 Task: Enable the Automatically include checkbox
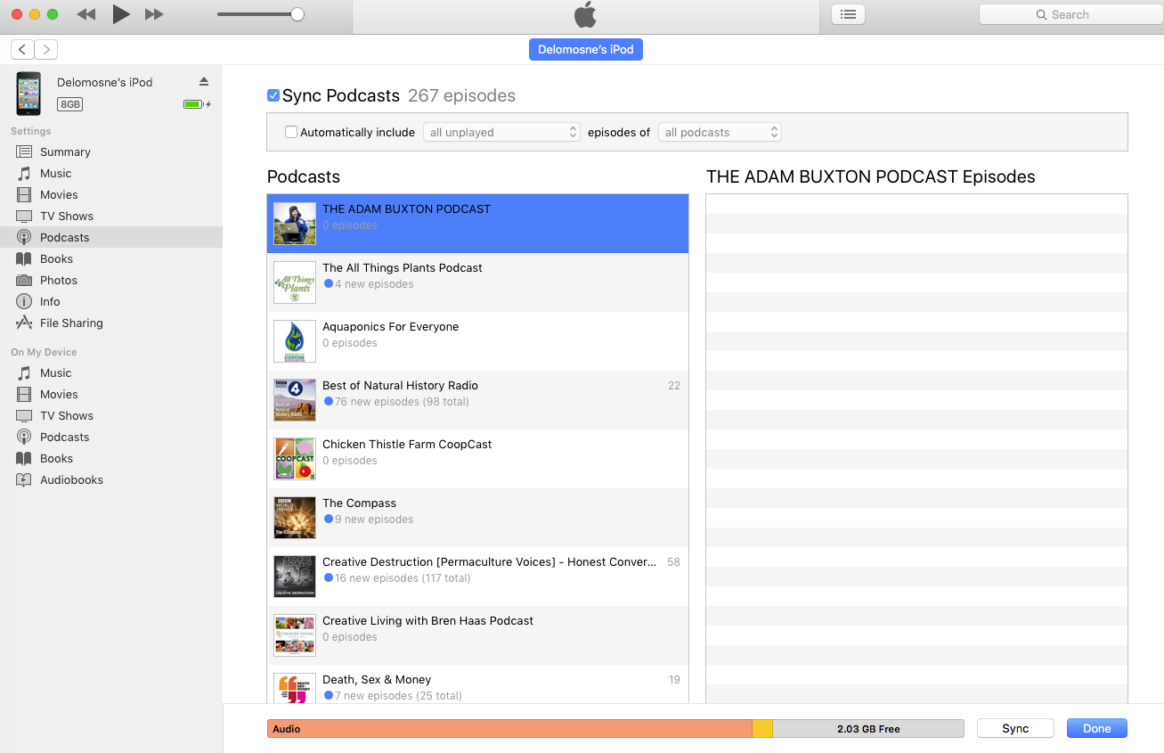point(291,133)
